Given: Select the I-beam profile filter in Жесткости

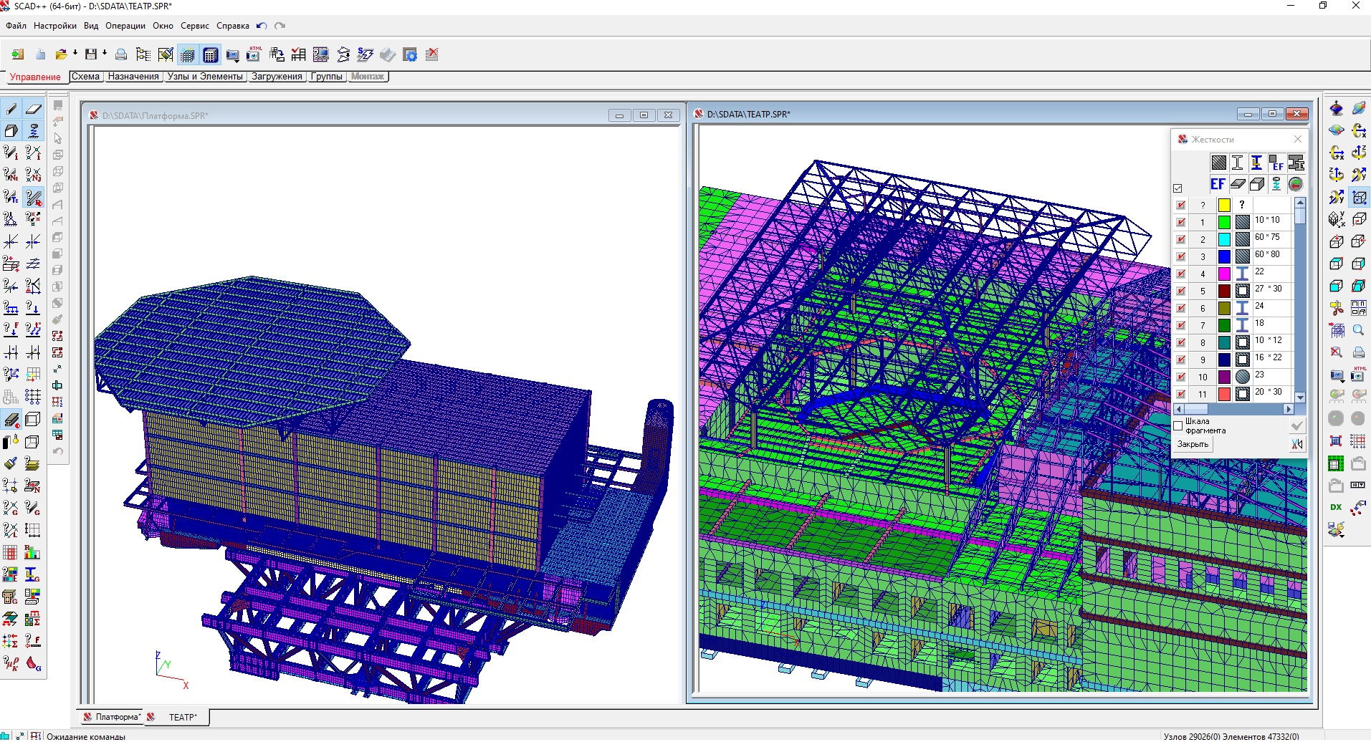Looking at the screenshot, I should tap(1238, 163).
